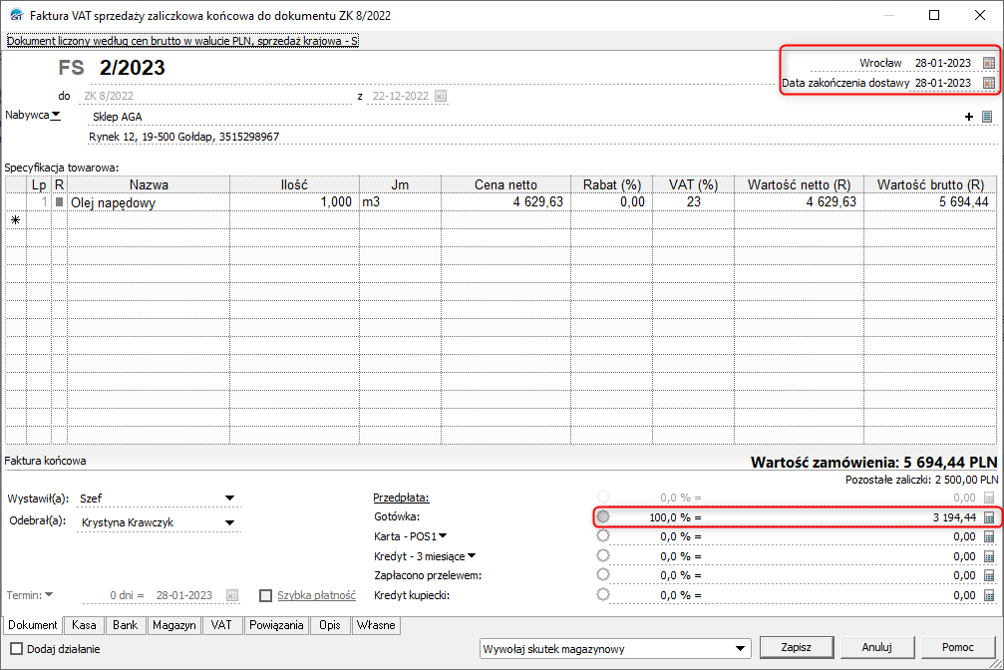Open calculator icon for Przedpłata amount

click(989, 498)
